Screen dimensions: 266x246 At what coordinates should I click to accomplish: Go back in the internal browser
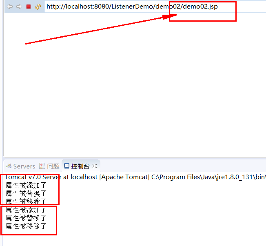10,7
